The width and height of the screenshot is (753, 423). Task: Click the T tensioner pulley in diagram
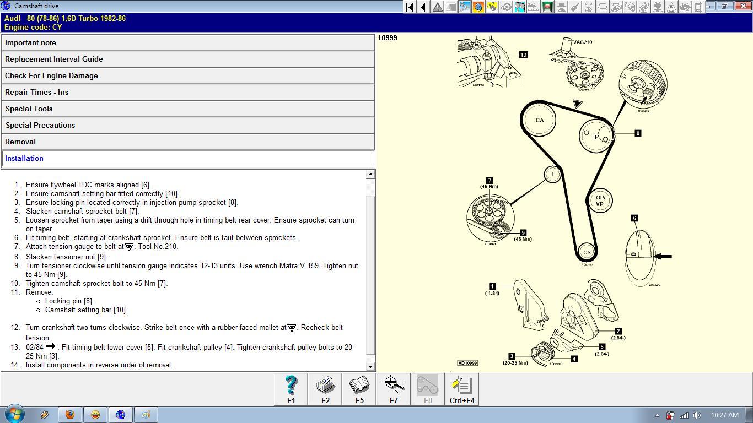tap(552, 174)
